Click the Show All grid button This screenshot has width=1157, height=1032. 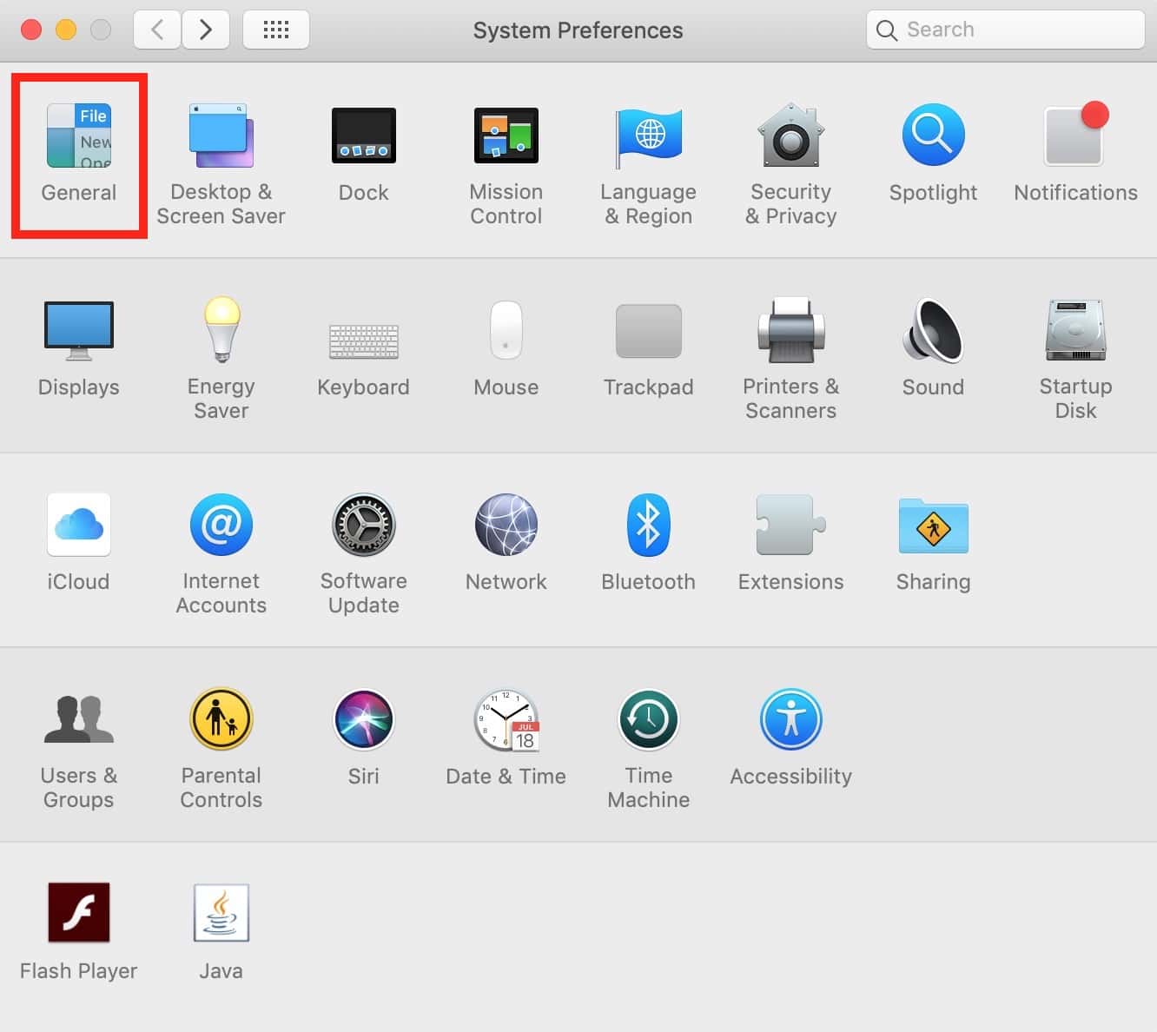click(x=276, y=30)
